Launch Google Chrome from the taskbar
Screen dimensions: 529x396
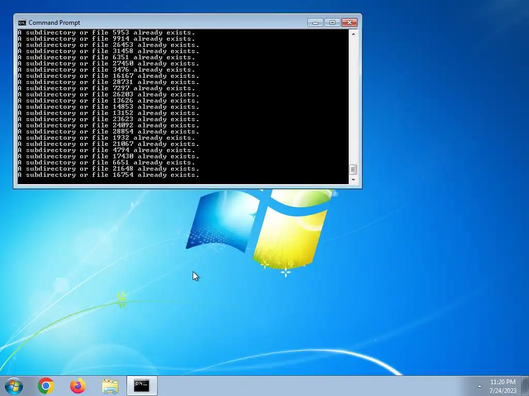[x=46, y=386]
